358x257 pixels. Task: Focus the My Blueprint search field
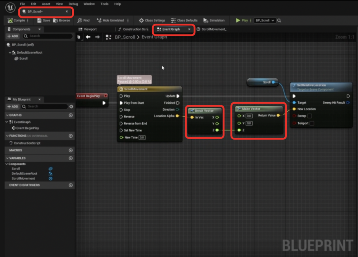45,107
